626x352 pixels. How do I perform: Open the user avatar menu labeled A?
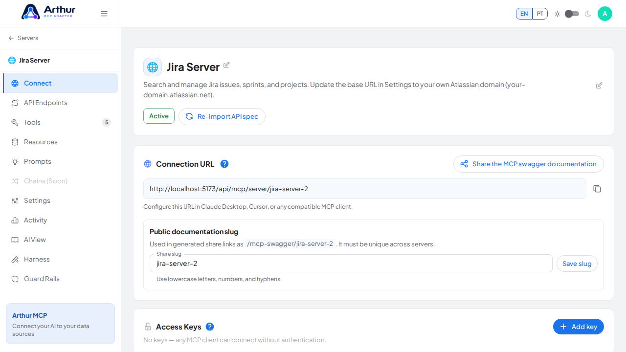tap(605, 14)
